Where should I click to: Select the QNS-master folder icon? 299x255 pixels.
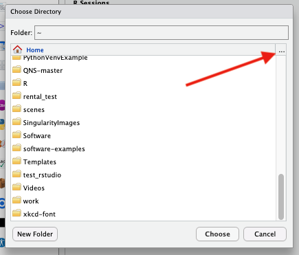click(16, 69)
